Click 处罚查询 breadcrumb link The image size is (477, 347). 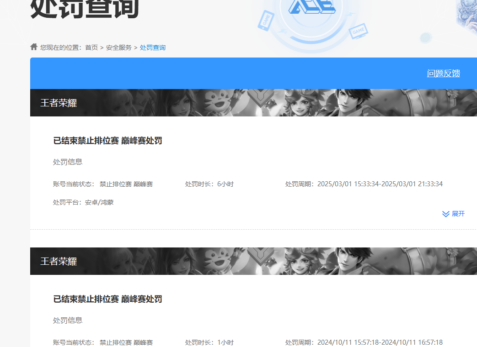click(153, 47)
